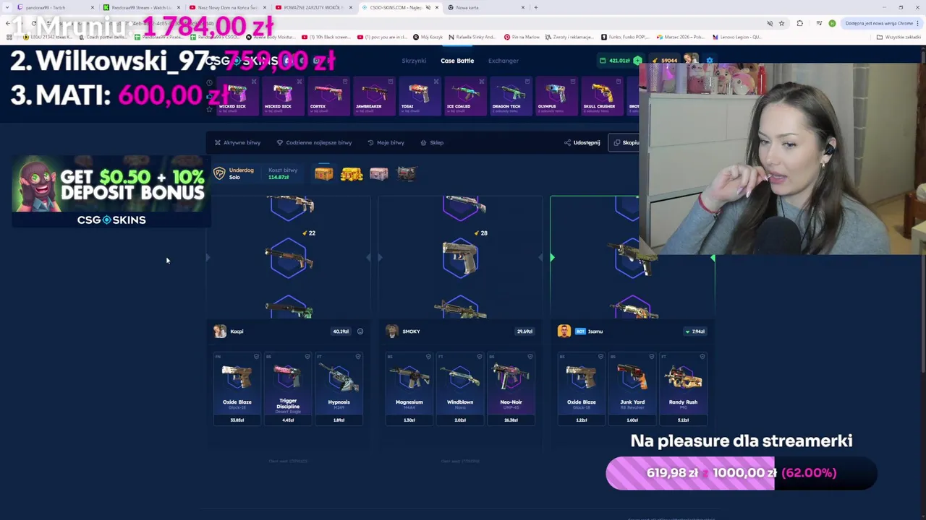Click the donation goal progress bar
Image resolution: width=926 pixels, height=520 pixels.
click(x=741, y=473)
